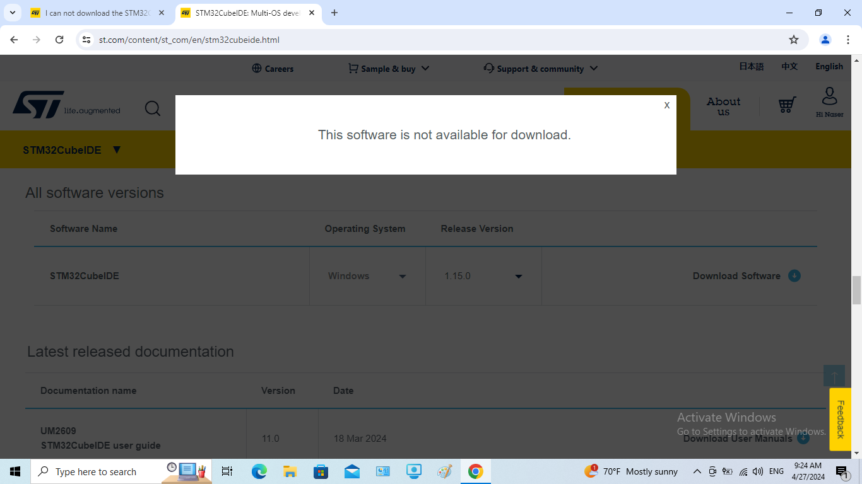Screen dimensions: 862x484
Task: Expand the Release Version dropdown showing 1.15.0
Action: (518, 276)
